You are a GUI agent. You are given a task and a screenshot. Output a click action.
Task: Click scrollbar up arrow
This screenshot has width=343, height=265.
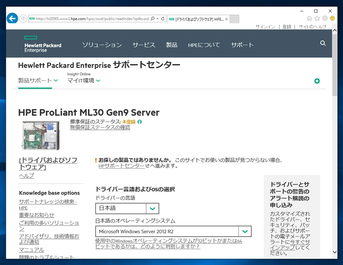pyautogui.click(x=334, y=31)
